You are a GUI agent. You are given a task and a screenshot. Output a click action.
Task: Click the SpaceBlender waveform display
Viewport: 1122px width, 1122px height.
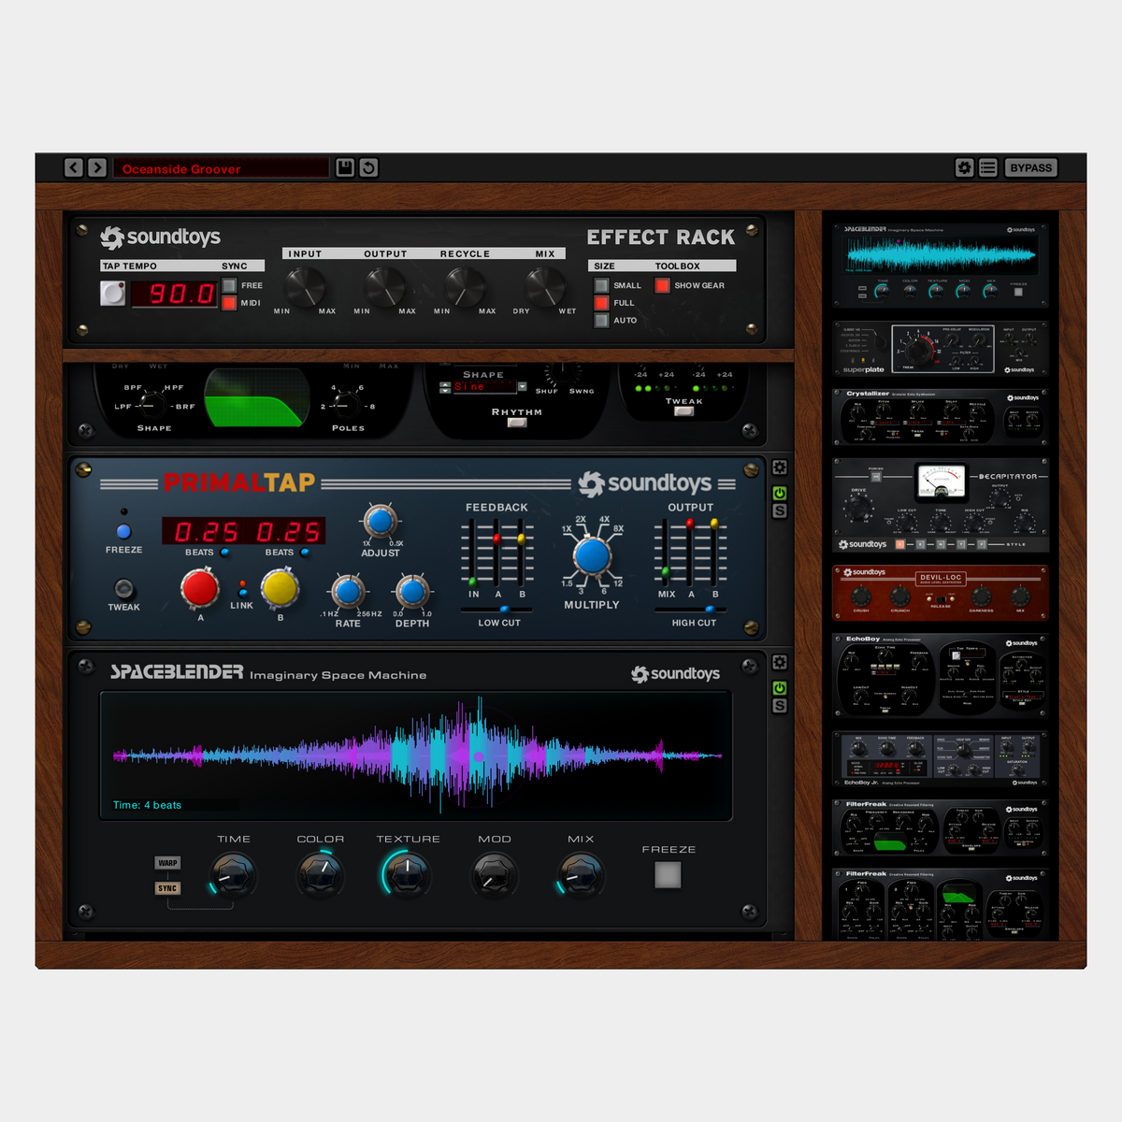pyautogui.click(x=416, y=755)
